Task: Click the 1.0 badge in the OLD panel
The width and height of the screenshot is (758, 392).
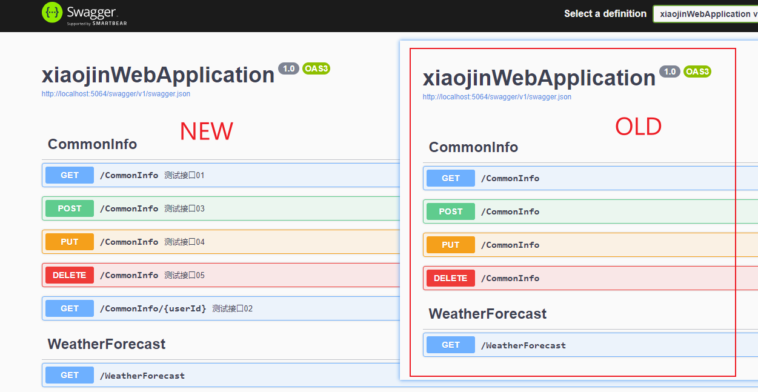Action: click(670, 71)
